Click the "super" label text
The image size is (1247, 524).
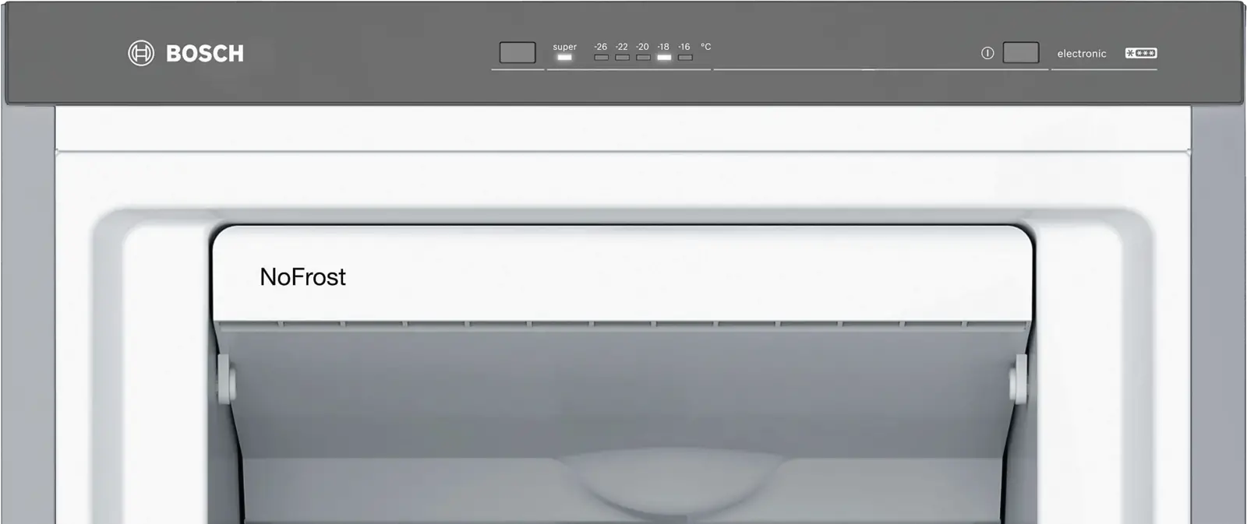(x=565, y=47)
